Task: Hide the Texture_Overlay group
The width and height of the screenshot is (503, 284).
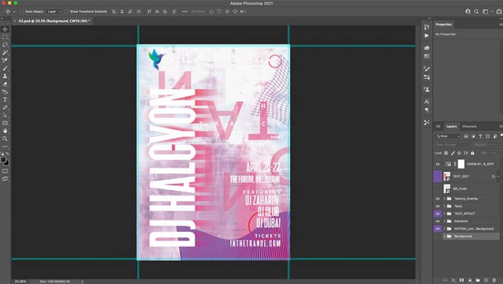Action: pos(438,199)
